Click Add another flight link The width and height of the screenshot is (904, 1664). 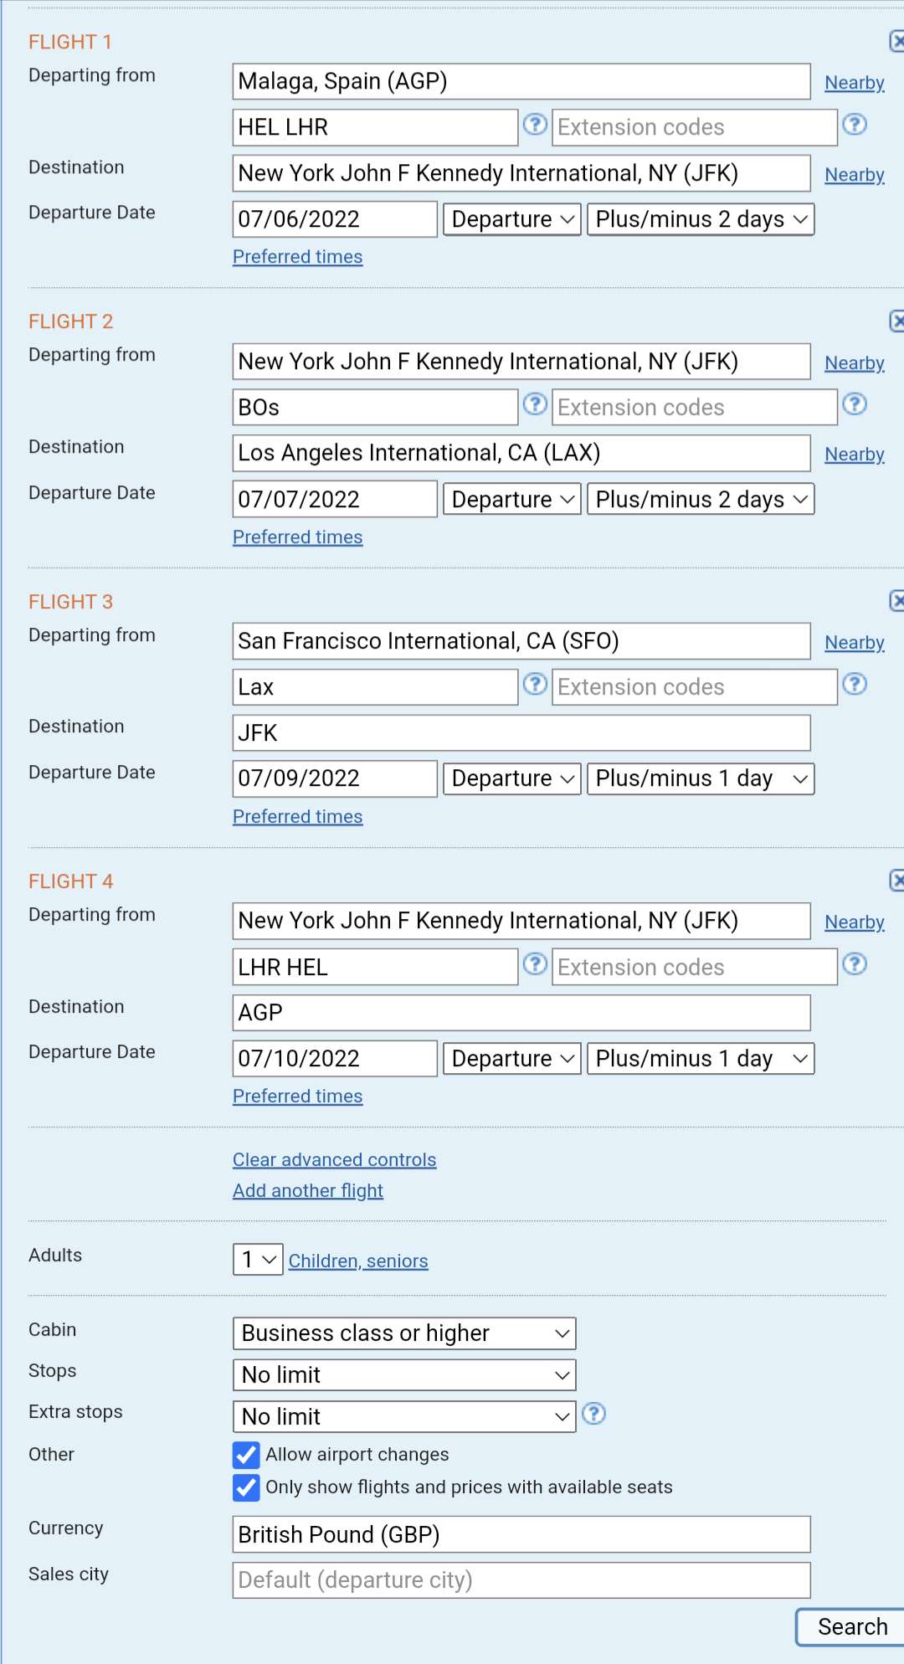[x=308, y=1190]
